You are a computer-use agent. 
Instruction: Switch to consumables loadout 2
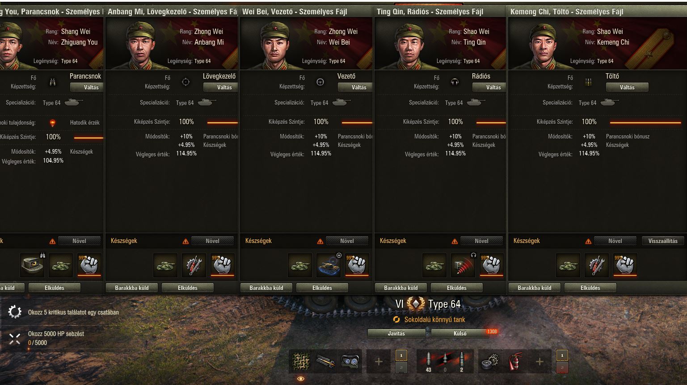pos(562,368)
